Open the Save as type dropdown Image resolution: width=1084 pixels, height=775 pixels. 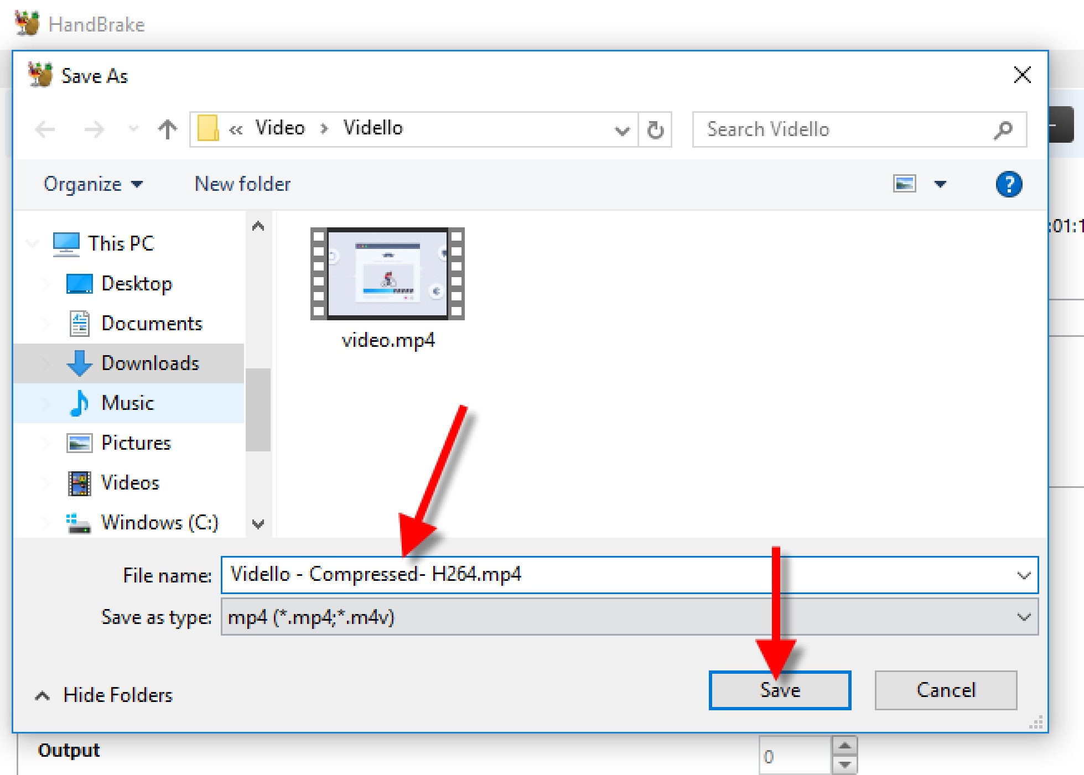tap(1023, 617)
